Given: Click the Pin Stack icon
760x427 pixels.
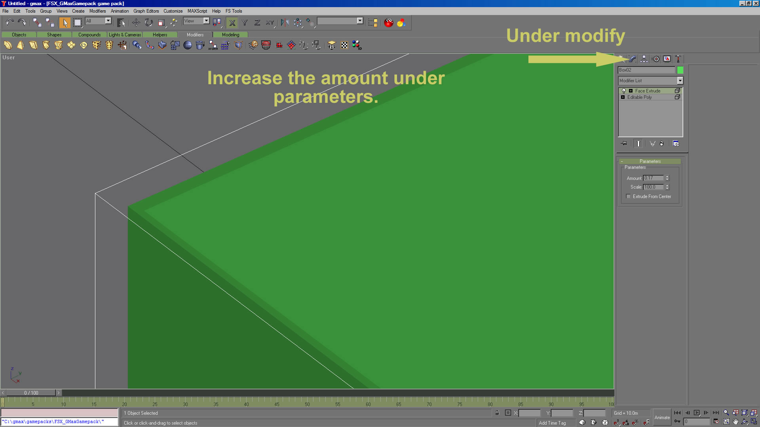Looking at the screenshot, I should (x=624, y=144).
